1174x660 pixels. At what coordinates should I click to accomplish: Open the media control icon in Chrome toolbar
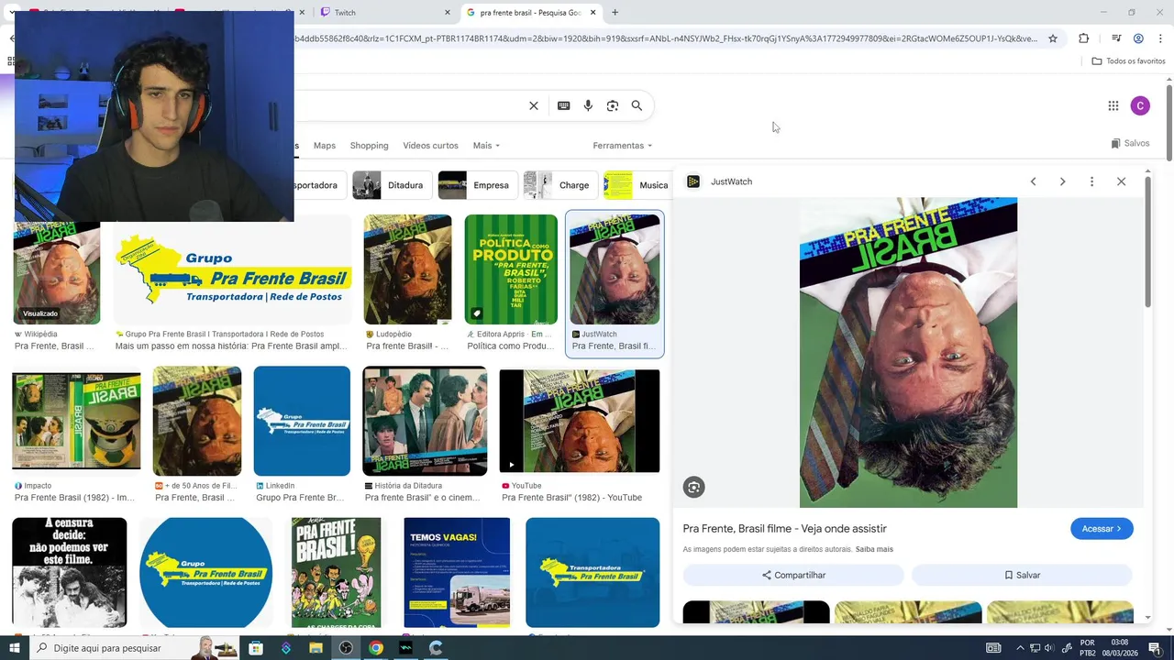(x=1116, y=38)
